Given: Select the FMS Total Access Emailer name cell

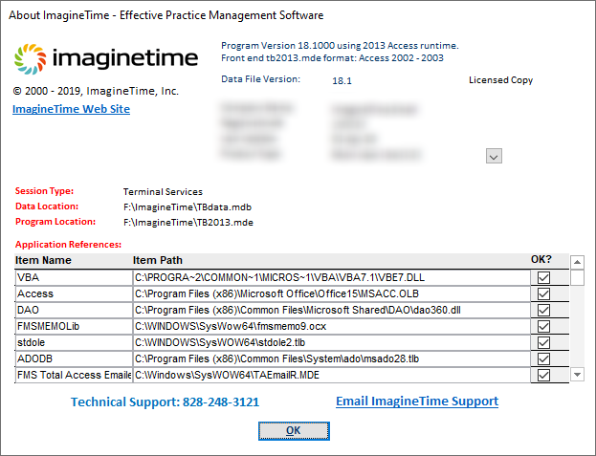Looking at the screenshot, I should [74, 375].
